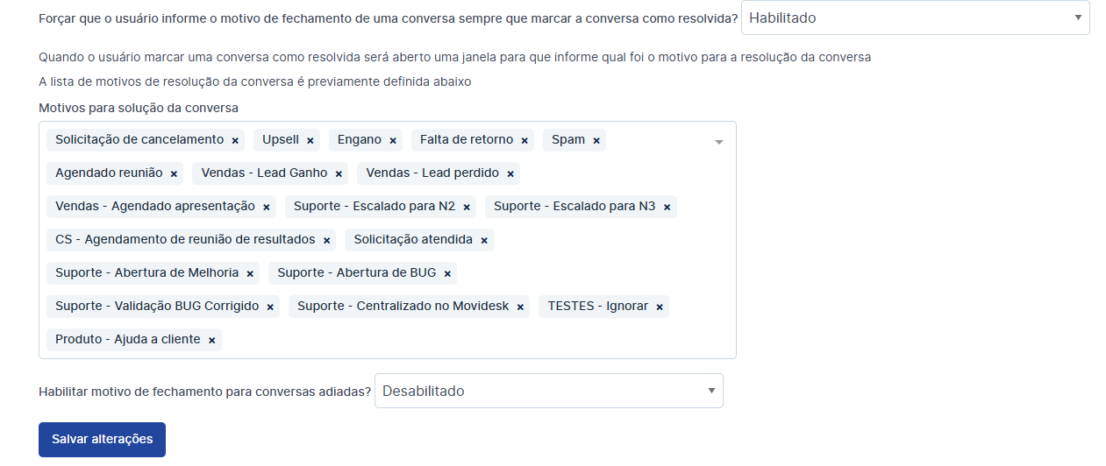Open the 'Desabilitado' dropdown for postponed conversations
Image resolution: width=1106 pixels, height=466 pixels.
(548, 391)
